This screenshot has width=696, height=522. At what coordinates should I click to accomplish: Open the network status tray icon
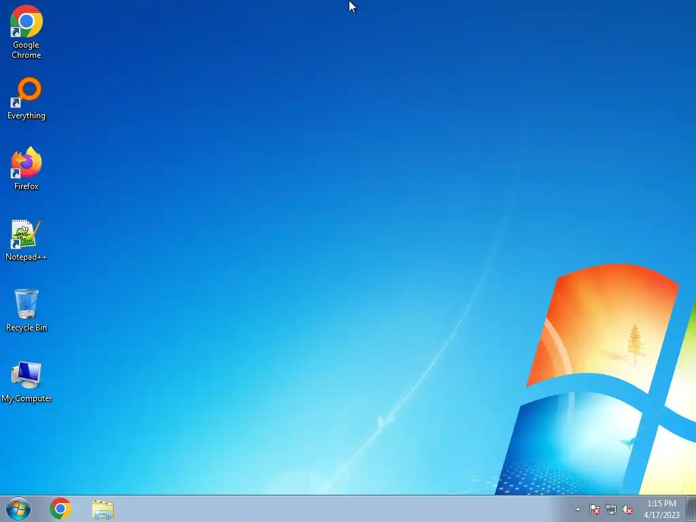[611, 509]
